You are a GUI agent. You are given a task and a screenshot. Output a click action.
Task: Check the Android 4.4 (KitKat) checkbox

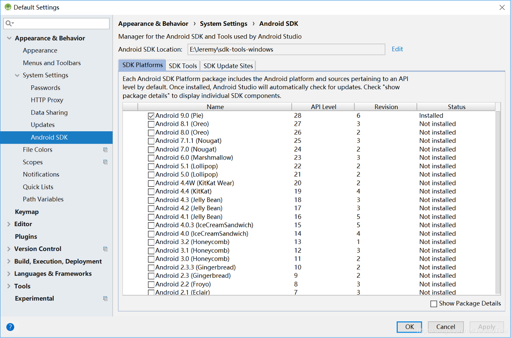(151, 192)
